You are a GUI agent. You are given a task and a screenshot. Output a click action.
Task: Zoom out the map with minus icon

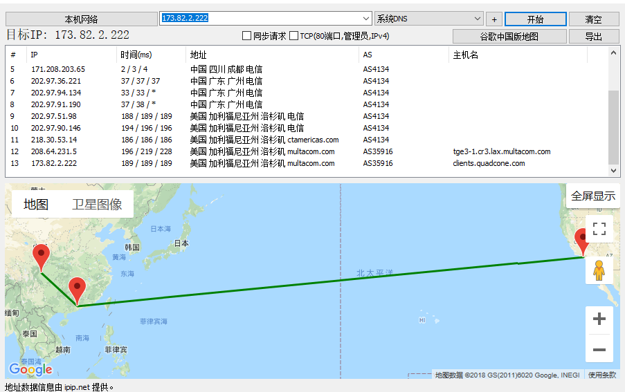(x=599, y=349)
